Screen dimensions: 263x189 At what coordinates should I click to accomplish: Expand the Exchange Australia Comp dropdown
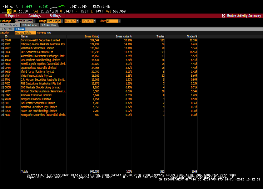(34, 21)
